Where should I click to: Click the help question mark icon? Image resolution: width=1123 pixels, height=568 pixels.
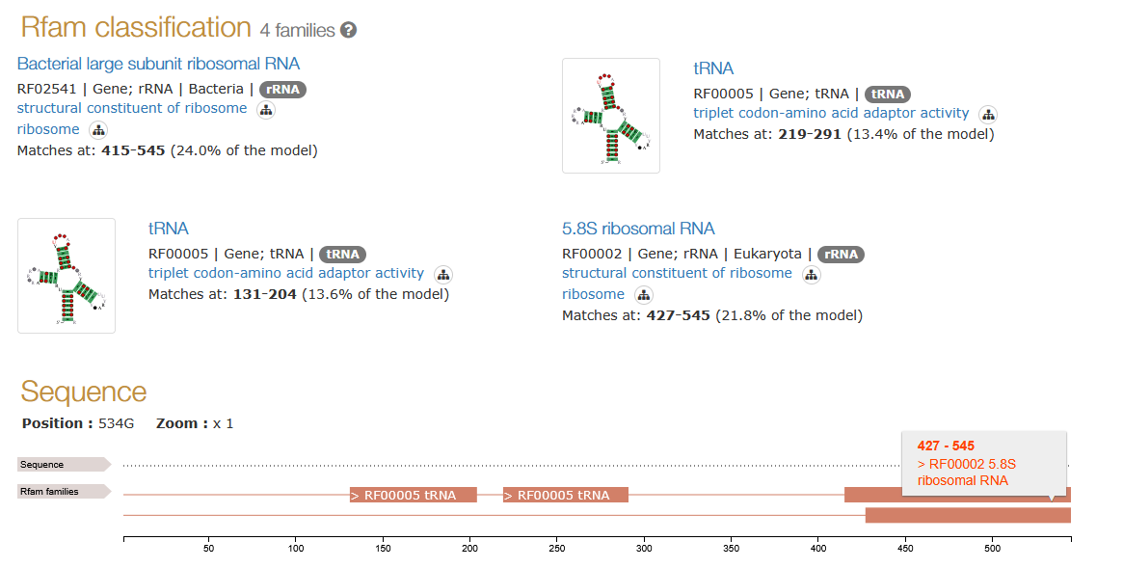point(349,30)
